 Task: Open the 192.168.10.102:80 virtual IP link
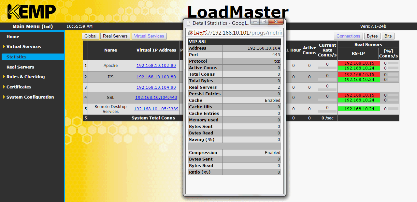coord(156,66)
